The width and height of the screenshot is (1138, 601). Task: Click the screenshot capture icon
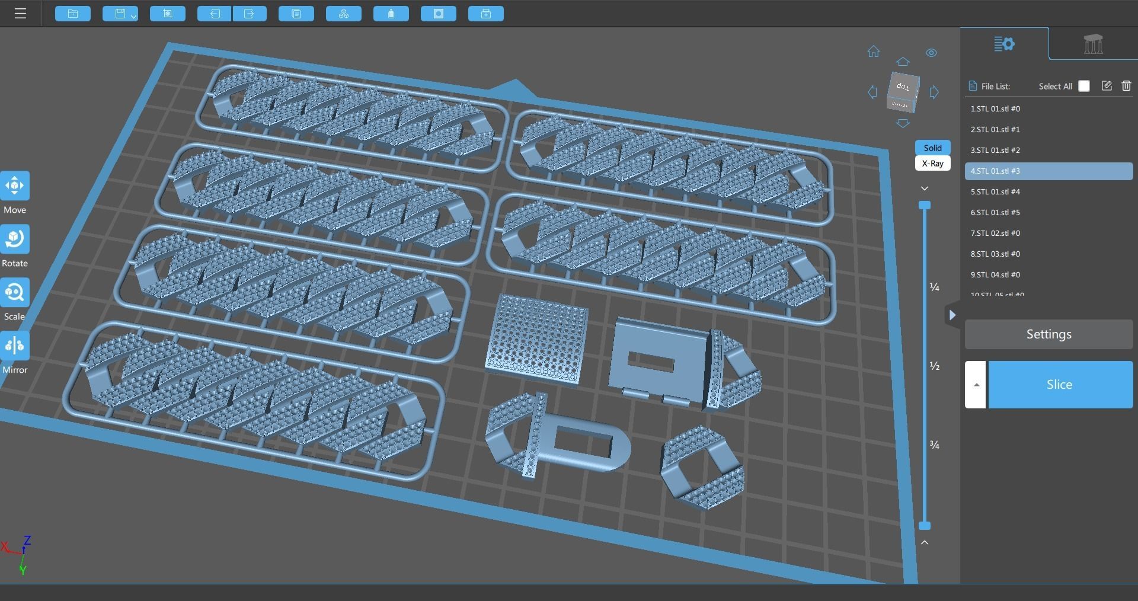coord(168,14)
